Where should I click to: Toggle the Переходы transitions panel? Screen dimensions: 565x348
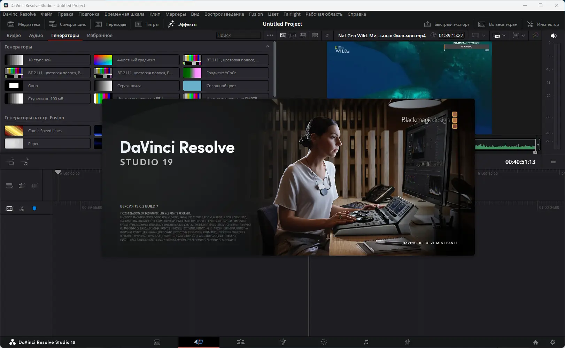point(110,24)
